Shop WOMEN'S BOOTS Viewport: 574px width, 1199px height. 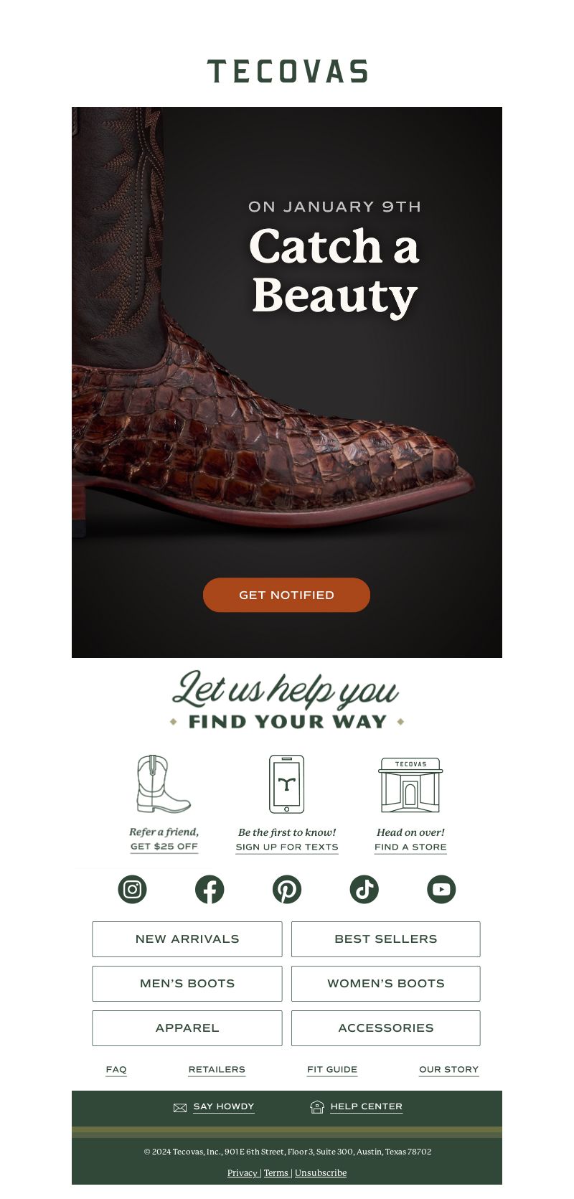click(x=386, y=984)
